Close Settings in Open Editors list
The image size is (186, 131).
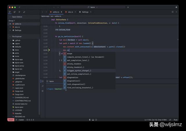click(10, 30)
